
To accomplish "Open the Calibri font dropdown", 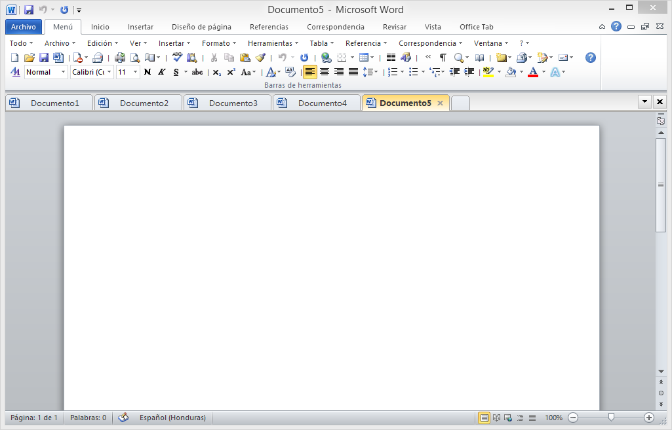I will point(109,72).
